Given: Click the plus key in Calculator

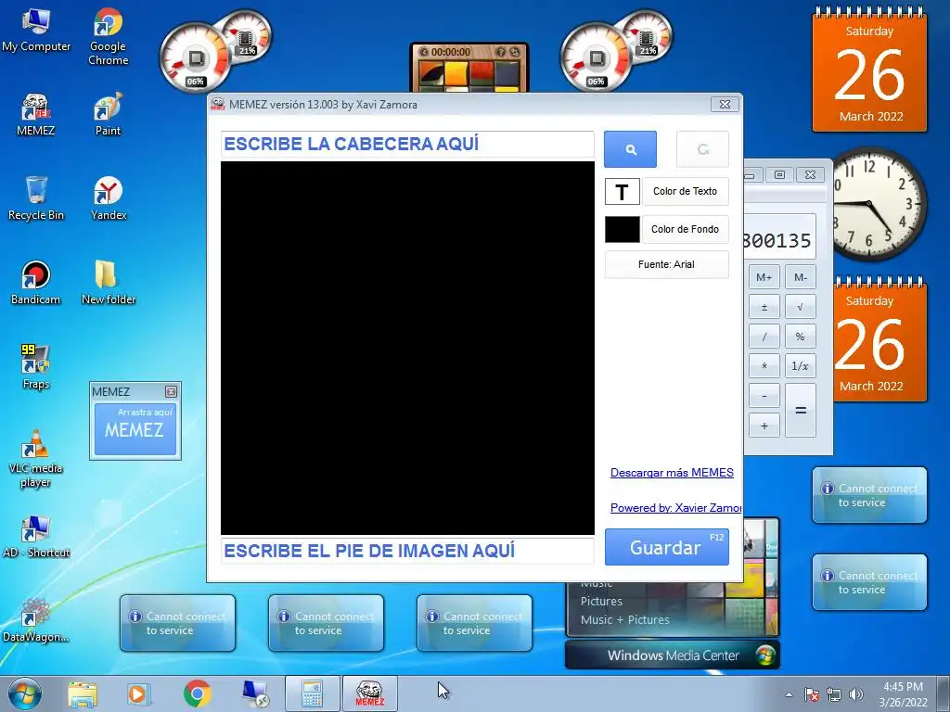Looking at the screenshot, I should [764, 426].
